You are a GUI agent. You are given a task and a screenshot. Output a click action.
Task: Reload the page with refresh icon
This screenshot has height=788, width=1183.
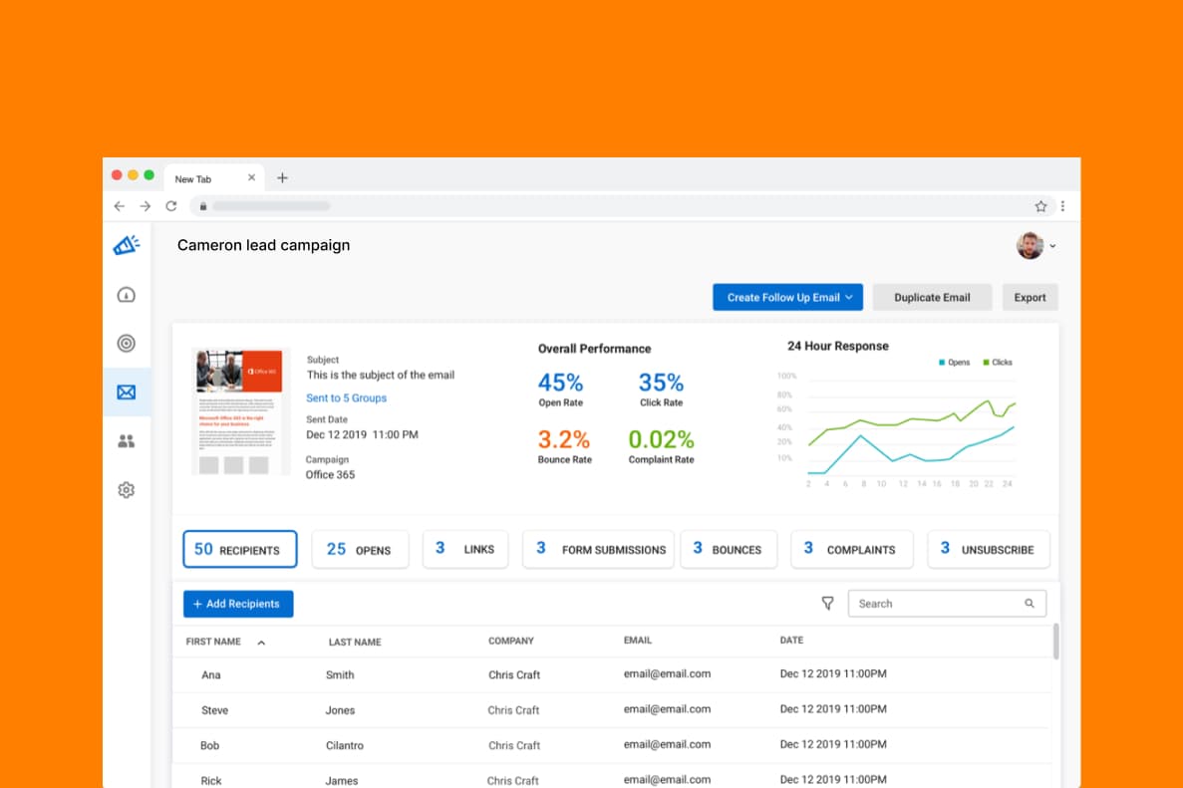[171, 206]
